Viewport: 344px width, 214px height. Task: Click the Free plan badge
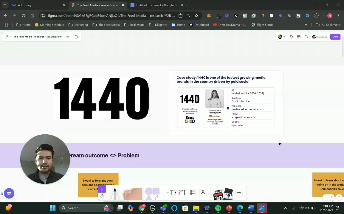pyautogui.click(x=67, y=37)
